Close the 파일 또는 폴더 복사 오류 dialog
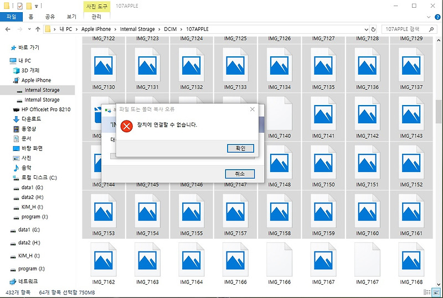The height and width of the screenshot is (298, 443). tap(253, 109)
